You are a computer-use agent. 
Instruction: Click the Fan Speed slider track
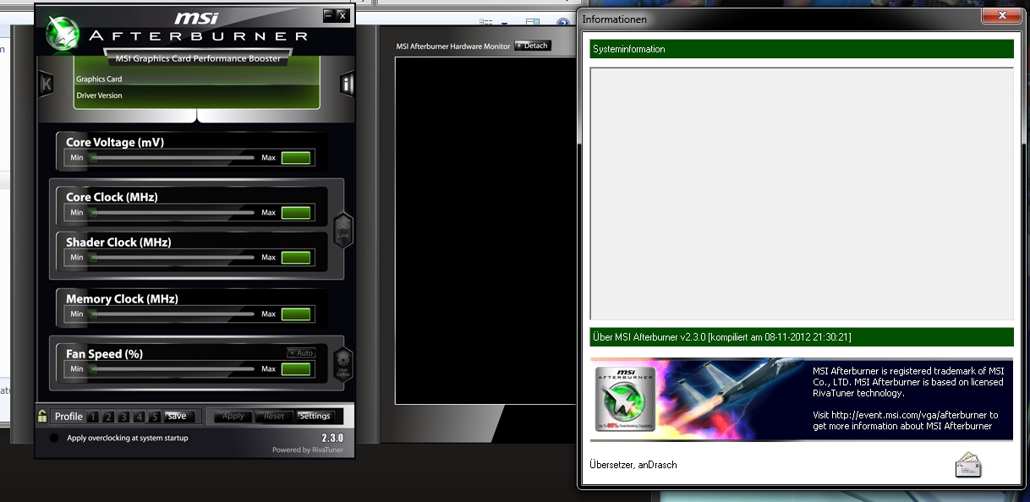pos(173,368)
